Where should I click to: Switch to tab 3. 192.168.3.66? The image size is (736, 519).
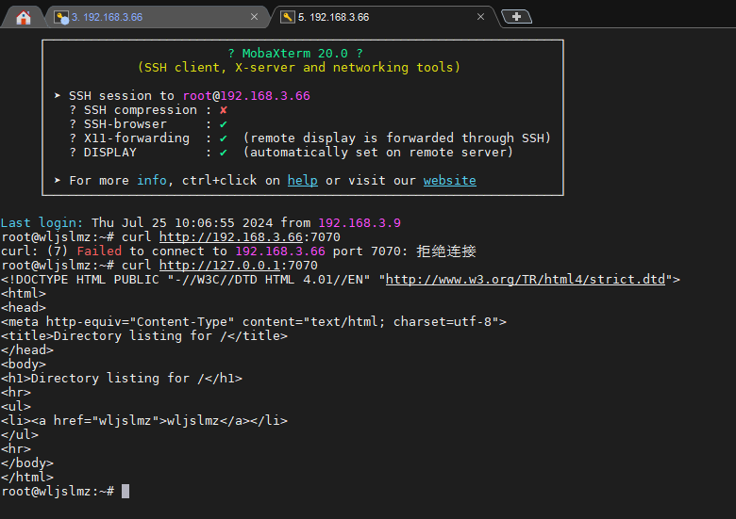[x=158, y=17]
